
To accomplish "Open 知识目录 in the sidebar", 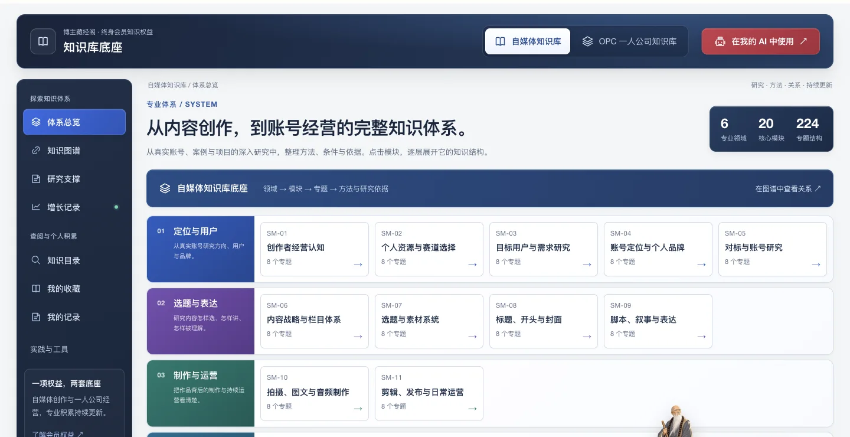I will tap(74, 260).
